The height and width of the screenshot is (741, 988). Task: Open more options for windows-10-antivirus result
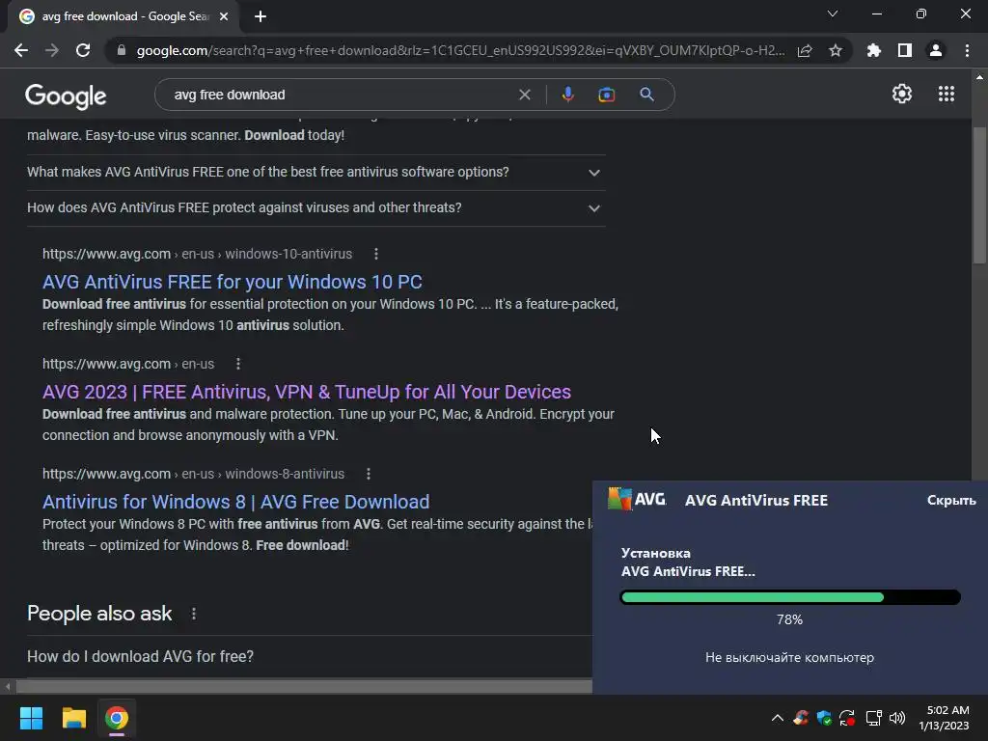click(x=376, y=254)
